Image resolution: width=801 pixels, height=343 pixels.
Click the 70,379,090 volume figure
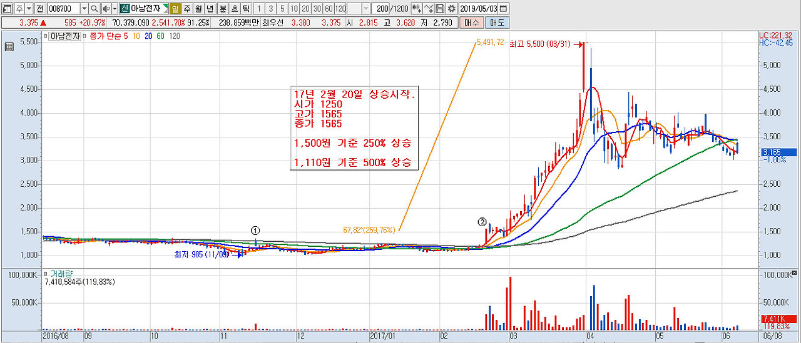point(130,22)
